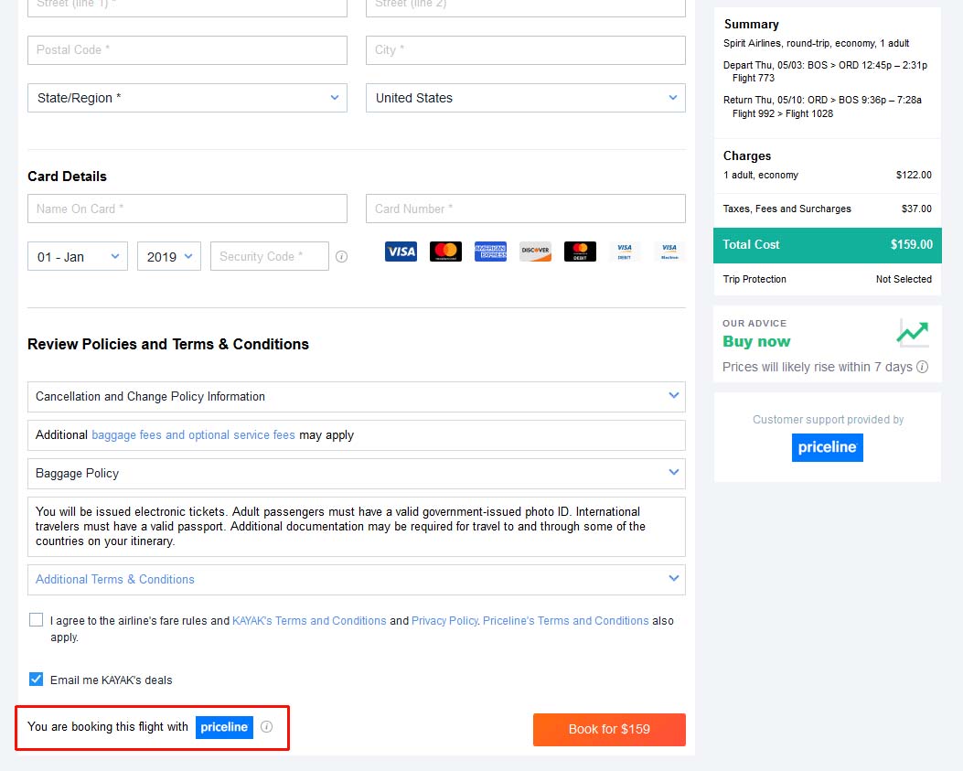This screenshot has width=963, height=771.
Task: Click the American Express card icon
Action: pos(490,252)
